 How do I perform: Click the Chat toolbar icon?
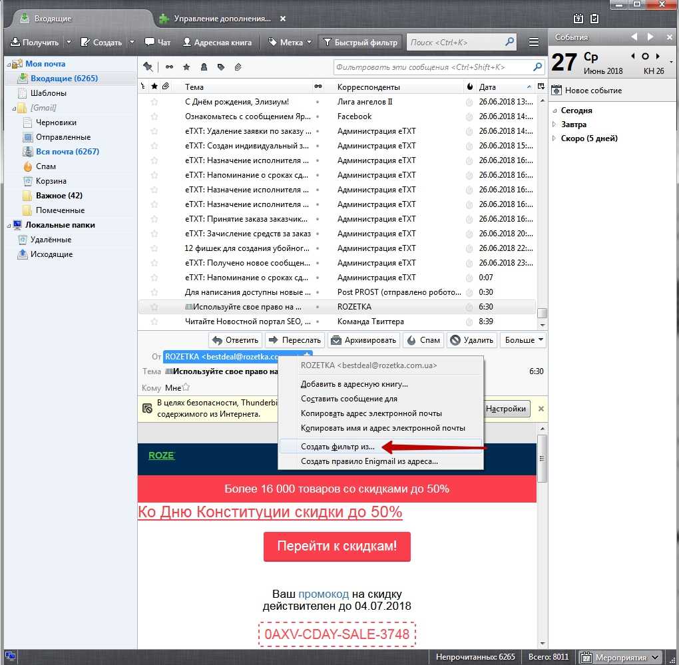click(158, 42)
